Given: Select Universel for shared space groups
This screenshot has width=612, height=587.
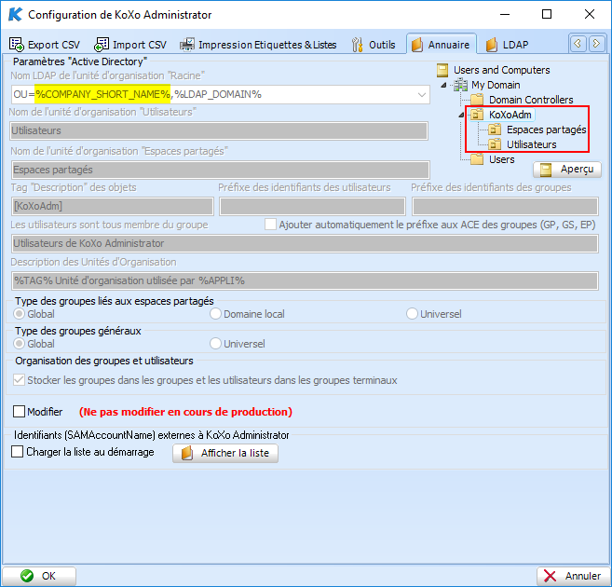Looking at the screenshot, I should [x=412, y=314].
